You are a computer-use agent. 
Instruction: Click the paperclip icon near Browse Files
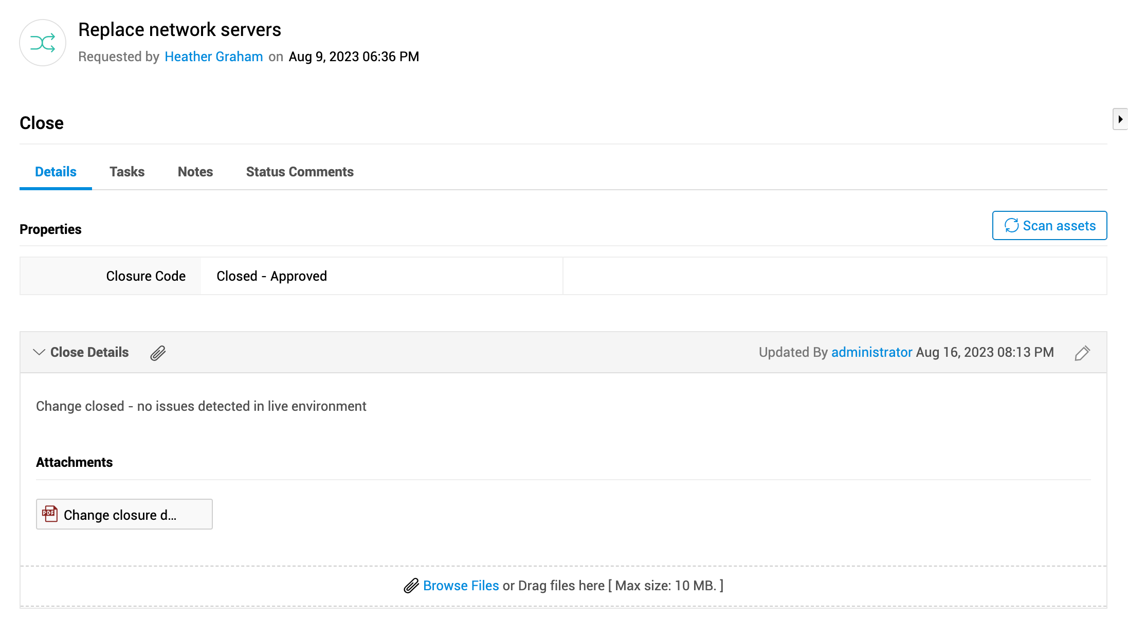tap(411, 586)
